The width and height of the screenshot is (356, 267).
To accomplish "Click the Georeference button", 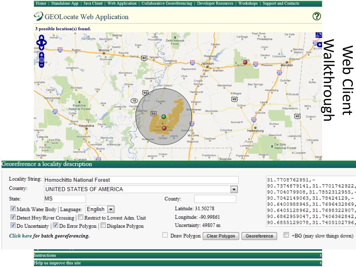I will click(x=259, y=236).
